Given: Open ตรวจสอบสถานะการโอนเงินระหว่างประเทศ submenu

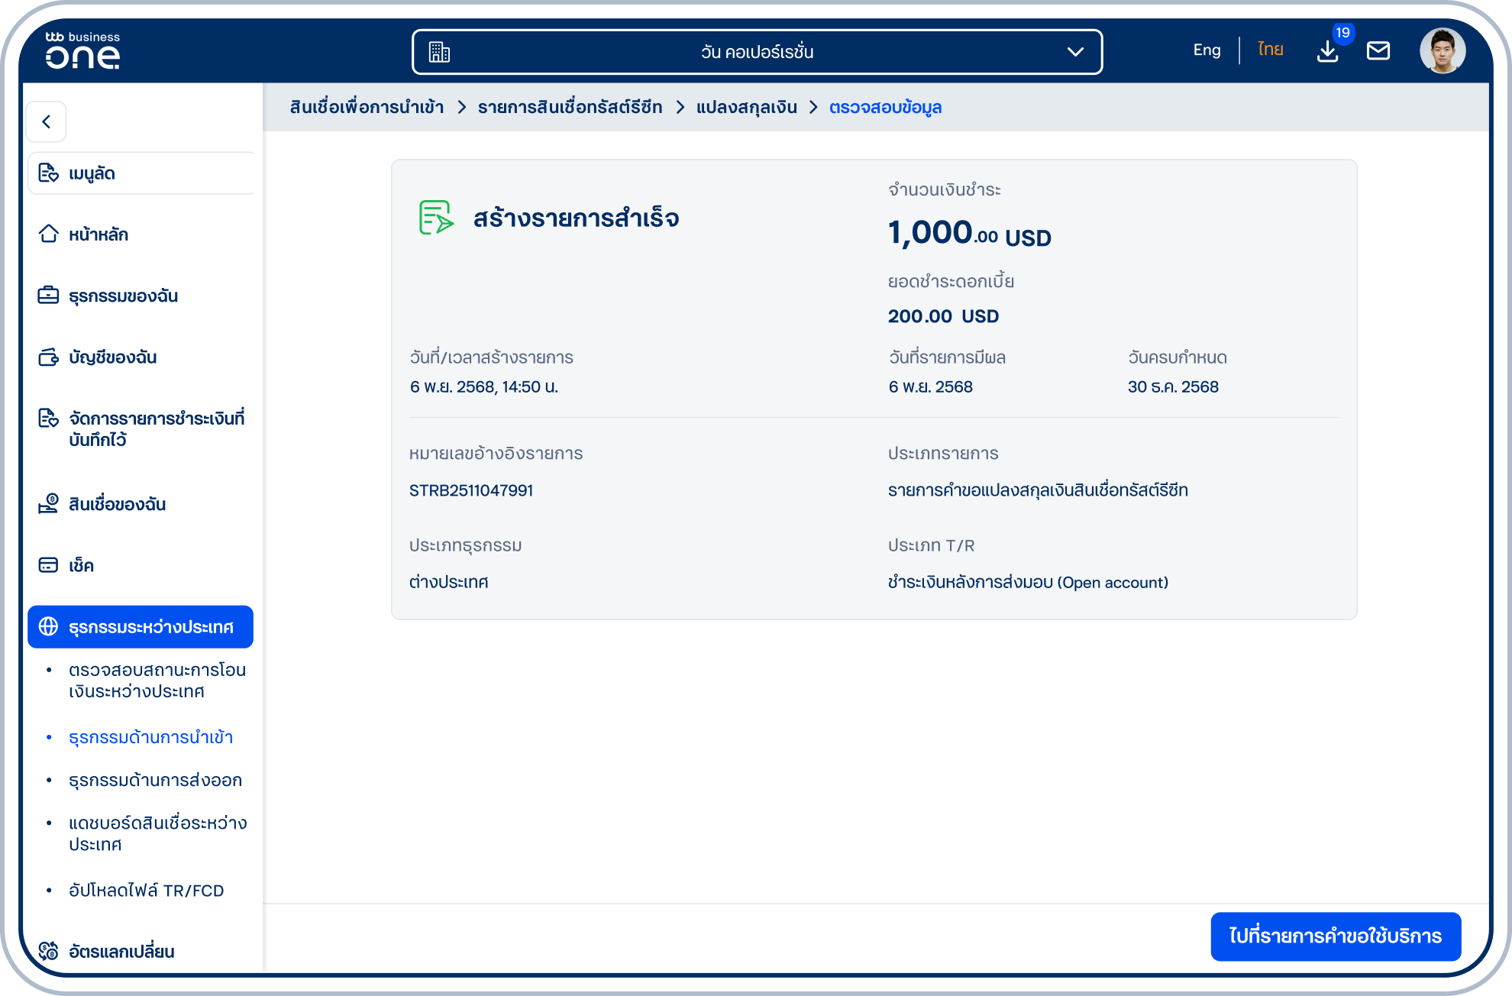Looking at the screenshot, I should pos(157,681).
